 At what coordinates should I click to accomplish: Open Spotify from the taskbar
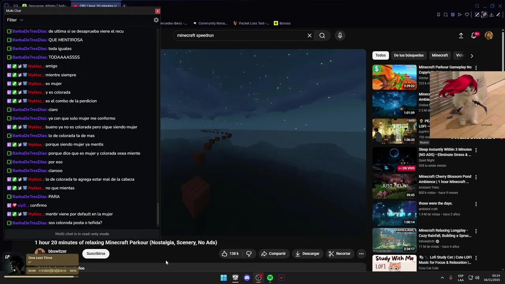[270, 278]
